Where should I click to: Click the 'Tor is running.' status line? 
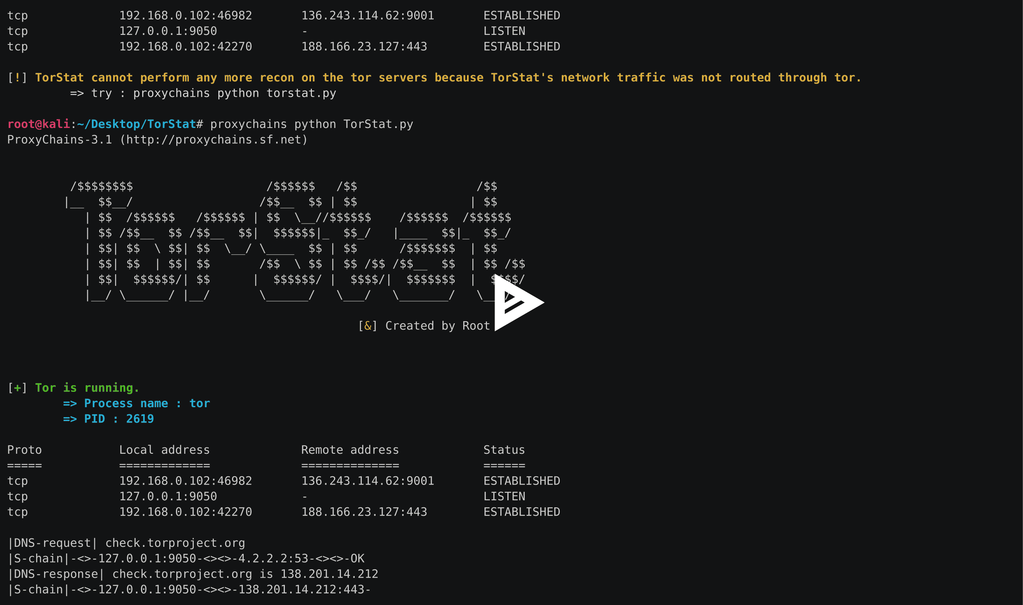point(87,388)
